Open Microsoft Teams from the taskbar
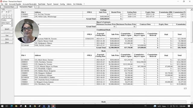This screenshot has height=108, width=193. click(44, 106)
